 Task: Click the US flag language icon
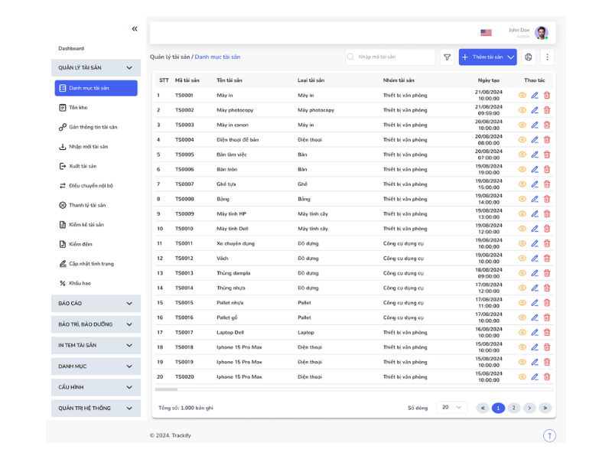coord(486,33)
